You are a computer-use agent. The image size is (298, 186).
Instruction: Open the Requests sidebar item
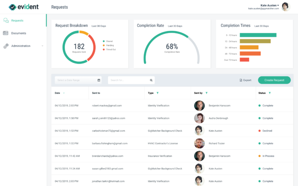pyautogui.click(x=17, y=20)
